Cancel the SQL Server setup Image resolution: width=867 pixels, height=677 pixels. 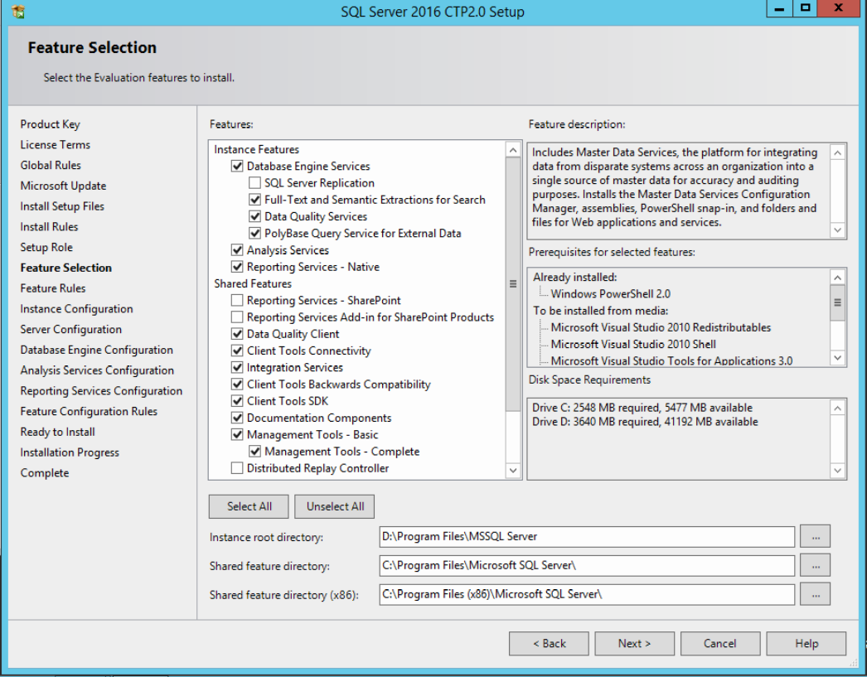tap(720, 643)
